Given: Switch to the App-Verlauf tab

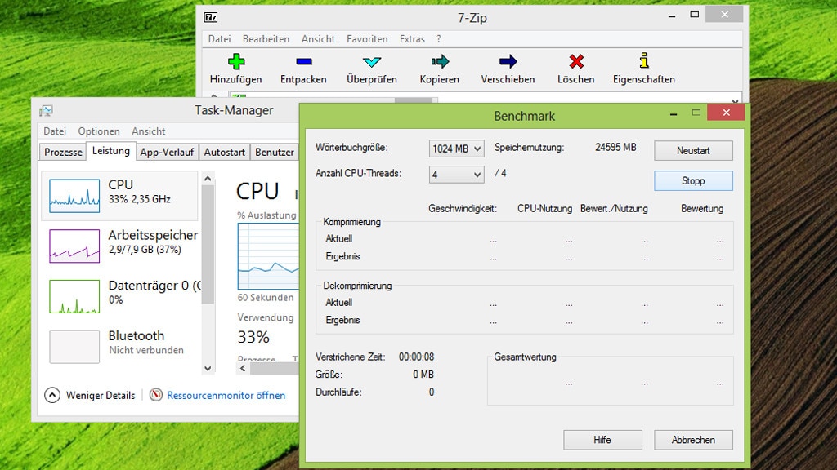Looking at the screenshot, I should [x=167, y=152].
